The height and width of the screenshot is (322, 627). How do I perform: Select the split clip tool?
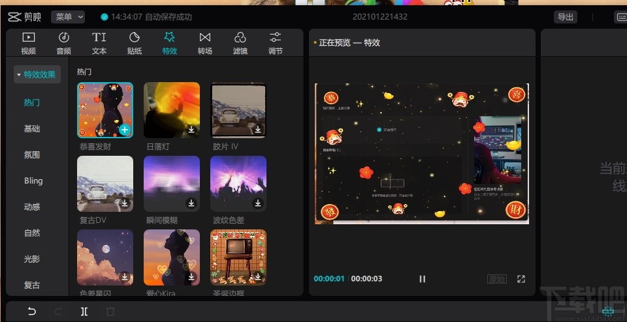[x=84, y=311]
